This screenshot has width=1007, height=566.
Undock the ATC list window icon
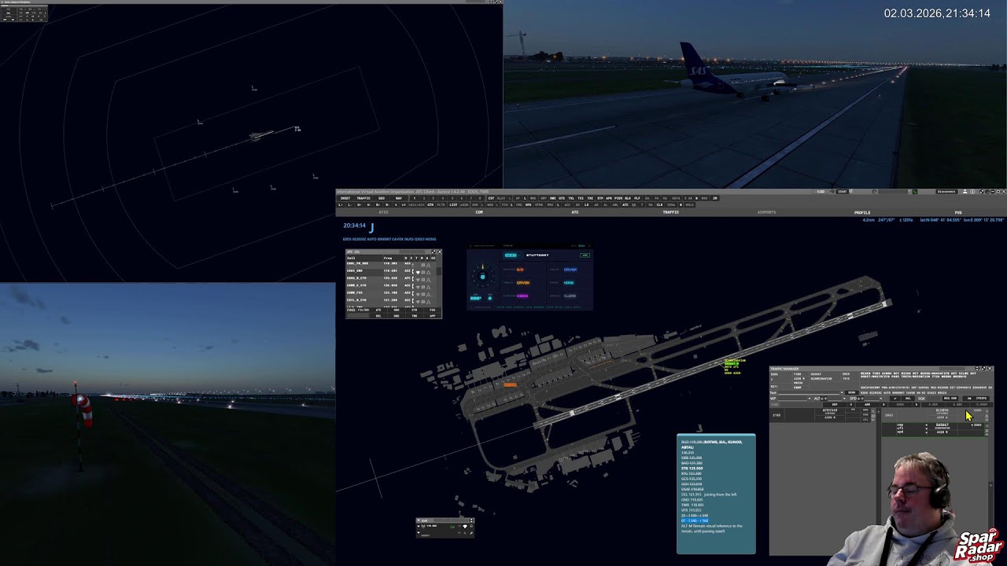(x=433, y=252)
